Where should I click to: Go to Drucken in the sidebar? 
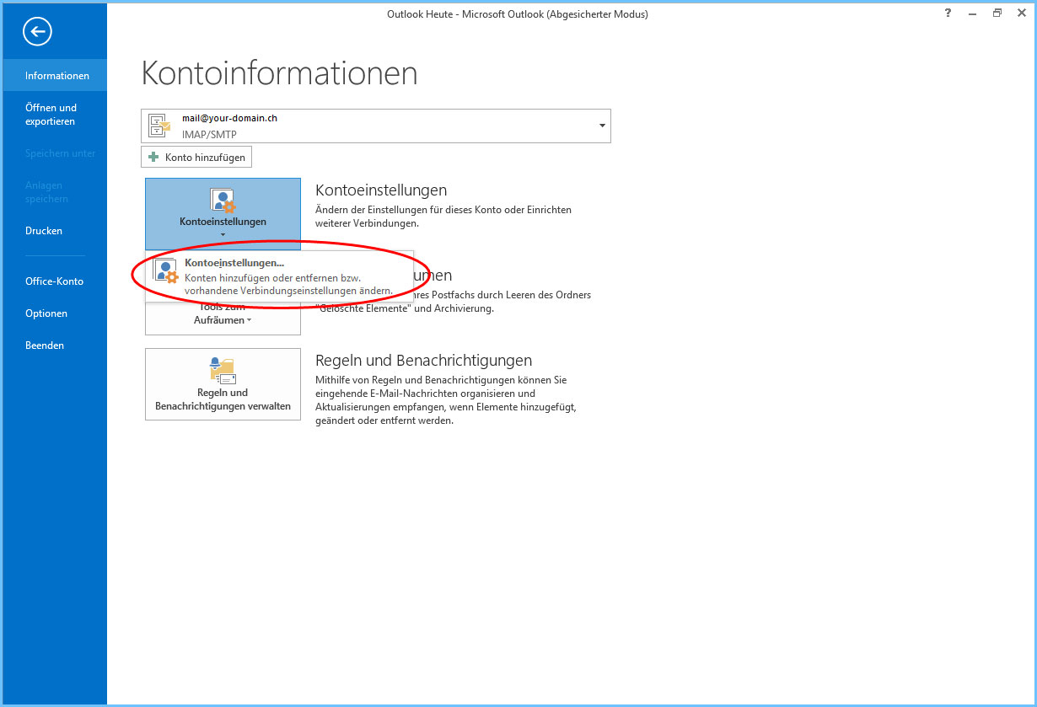coord(44,231)
